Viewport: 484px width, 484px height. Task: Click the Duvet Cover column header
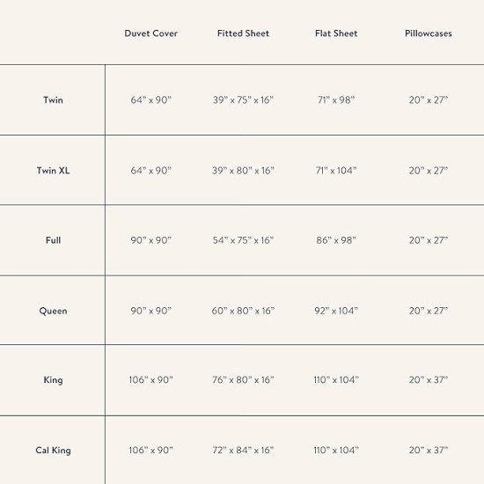pyautogui.click(x=151, y=33)
